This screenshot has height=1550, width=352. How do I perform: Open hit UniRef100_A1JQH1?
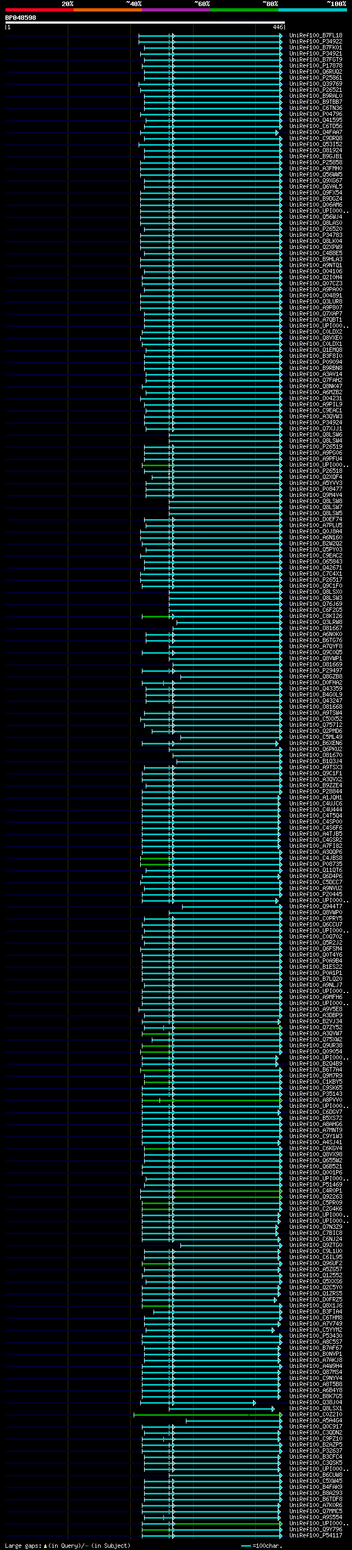click(315, 797)
